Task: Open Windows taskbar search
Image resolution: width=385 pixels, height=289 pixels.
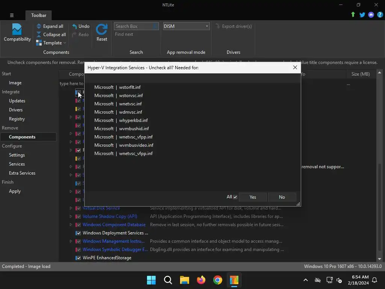Action: point(168,280)
